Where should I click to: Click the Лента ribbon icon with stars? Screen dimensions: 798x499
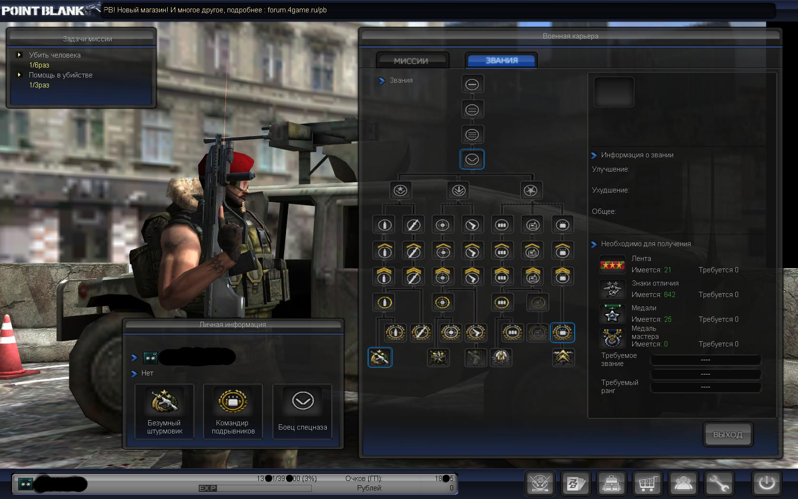point(612,265)
